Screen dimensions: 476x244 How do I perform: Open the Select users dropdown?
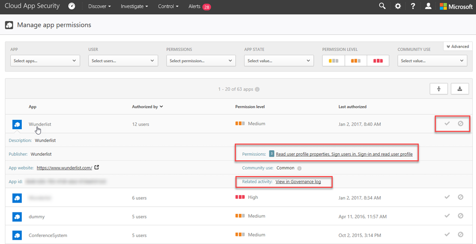[x=123, y=61]
